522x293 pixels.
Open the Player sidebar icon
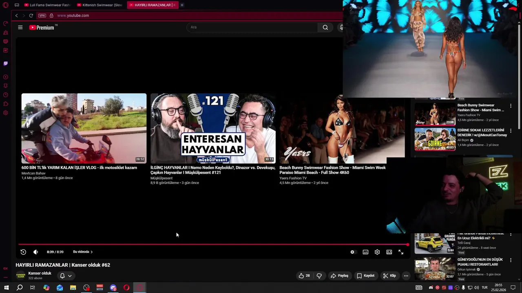(x=6, y=77)
